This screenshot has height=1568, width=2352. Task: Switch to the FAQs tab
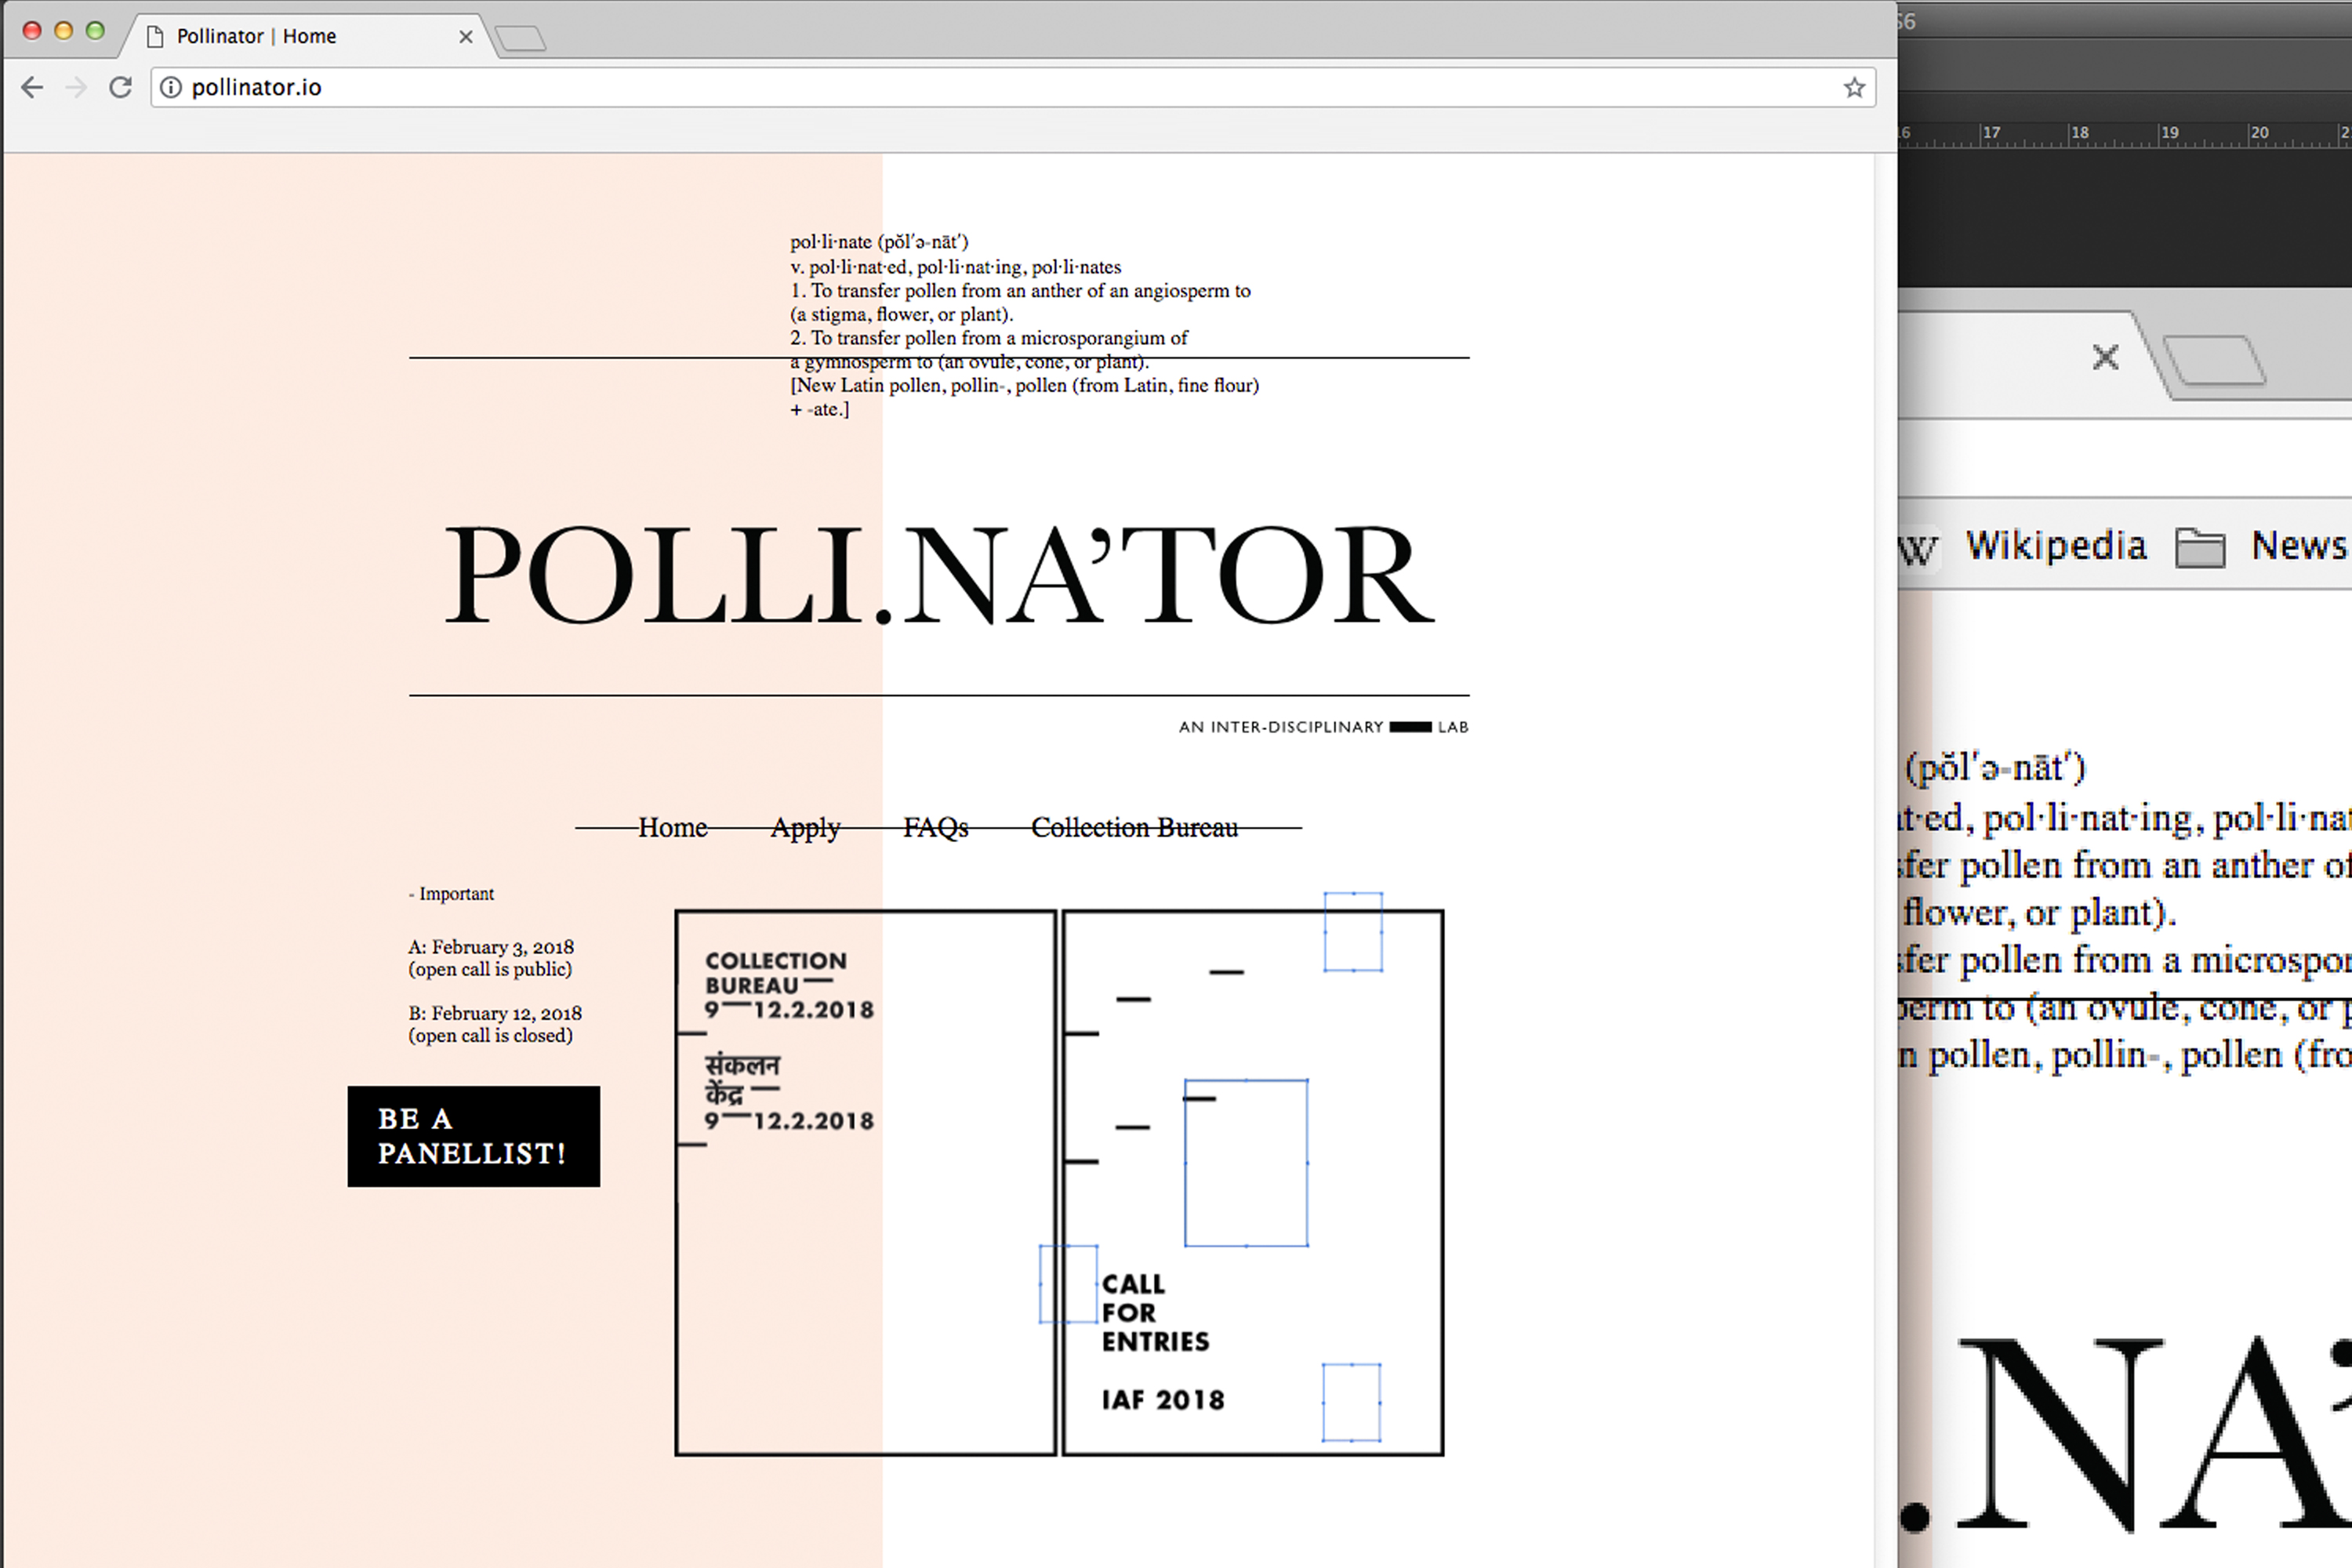coord(936,828)
